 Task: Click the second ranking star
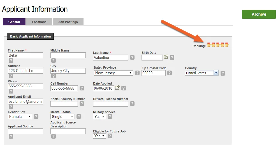click(x=213, y=45)
